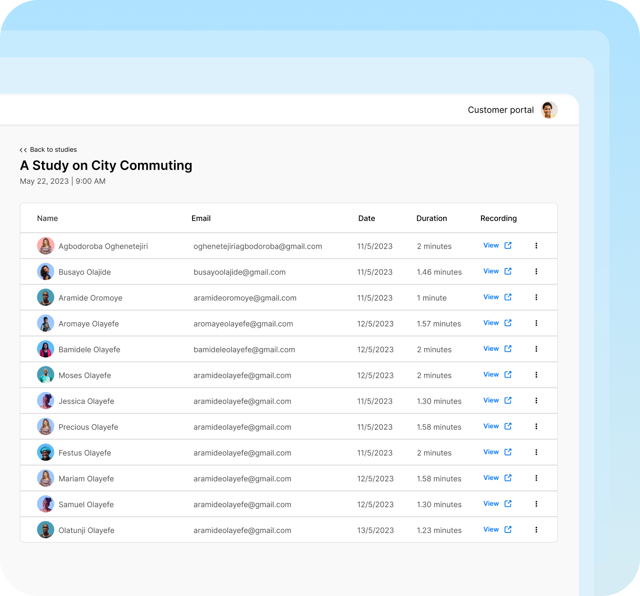Screen dimensions: 640x596
Task: Click the 13/5/2023 date cell
Action: [375, 530]
